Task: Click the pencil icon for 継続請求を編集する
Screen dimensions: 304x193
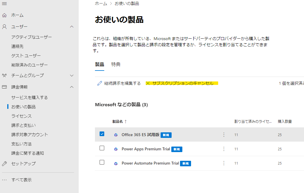Action: pyautogui.click(x=100, y=83)
